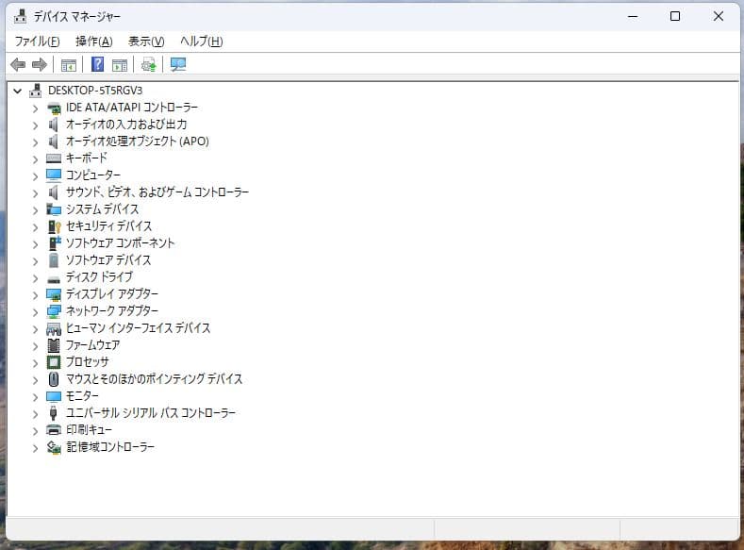The height and width of the screenshot is (550, 744).
Task: Maximize the デバイス マネージャー window
Action: click(x=675, y=16)
